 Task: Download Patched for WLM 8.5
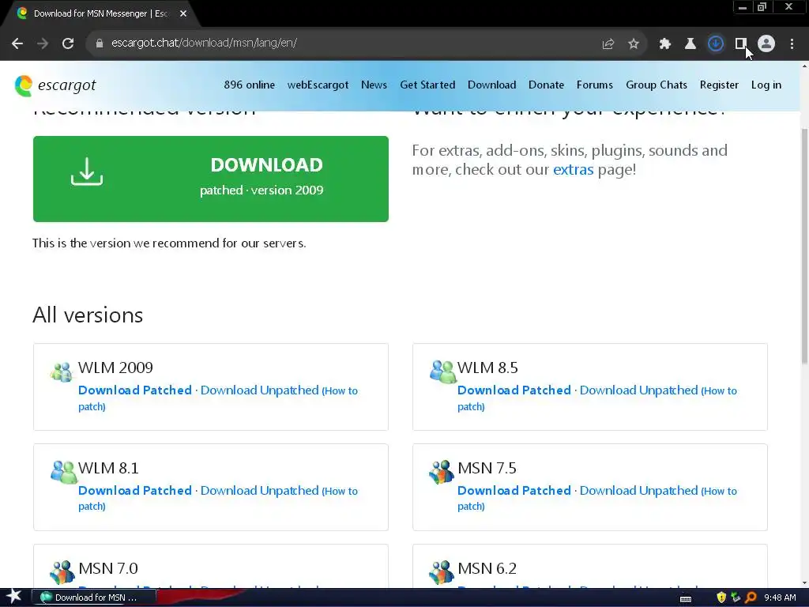514,390
